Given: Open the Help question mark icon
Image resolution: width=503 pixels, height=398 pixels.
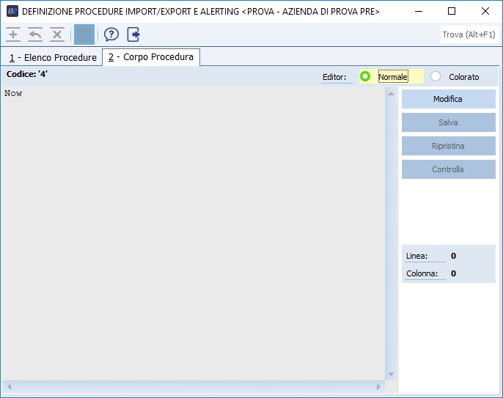Looking at the screenshot, I should (111, 34).
